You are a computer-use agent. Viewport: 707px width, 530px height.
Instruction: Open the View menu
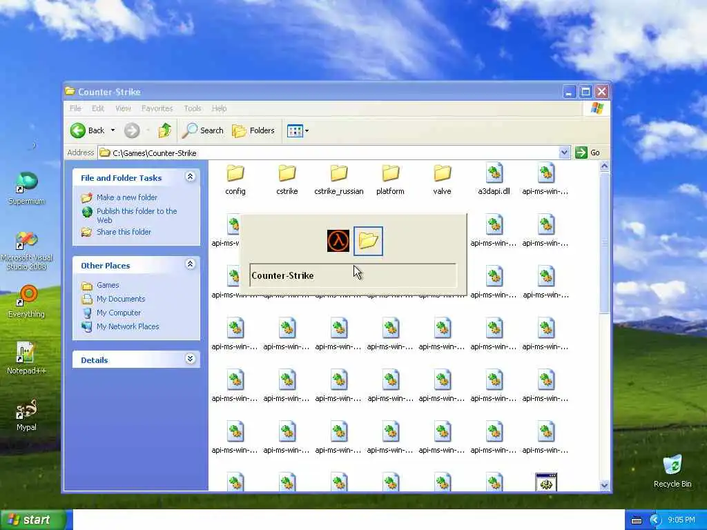pyautogui.click(x=123, y=108)
